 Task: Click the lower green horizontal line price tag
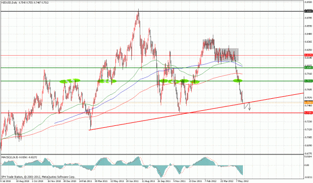[308, 81]
